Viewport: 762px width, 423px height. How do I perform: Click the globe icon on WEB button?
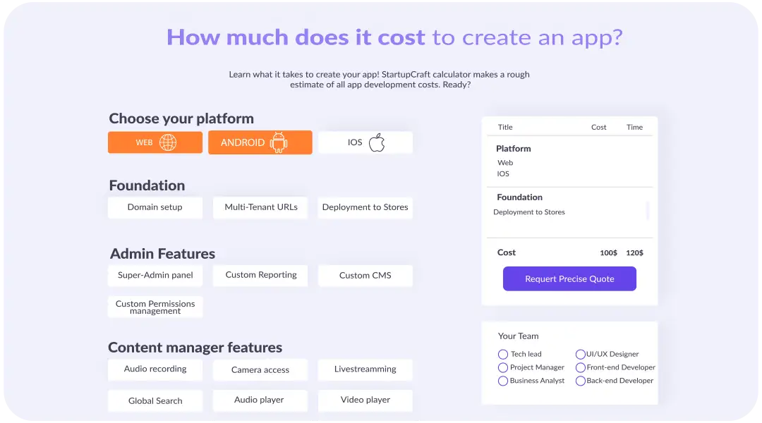tap(168, 142)
